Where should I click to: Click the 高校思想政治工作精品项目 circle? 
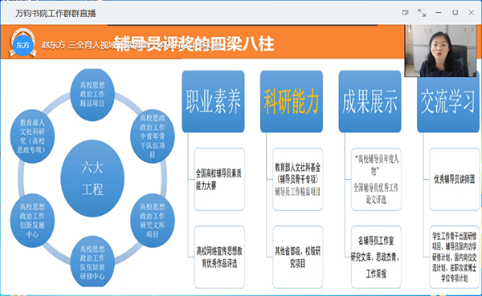pyautogui.click(x=92, y=95)
